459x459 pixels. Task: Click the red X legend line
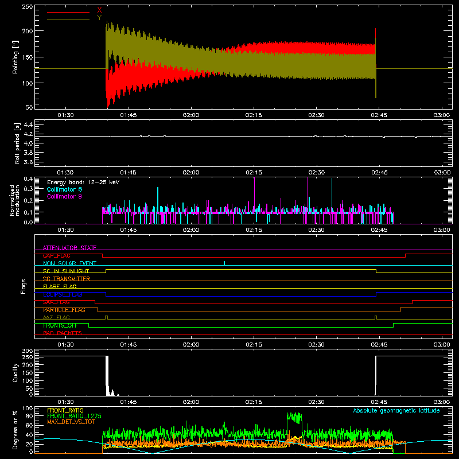[x=68, y=12]
